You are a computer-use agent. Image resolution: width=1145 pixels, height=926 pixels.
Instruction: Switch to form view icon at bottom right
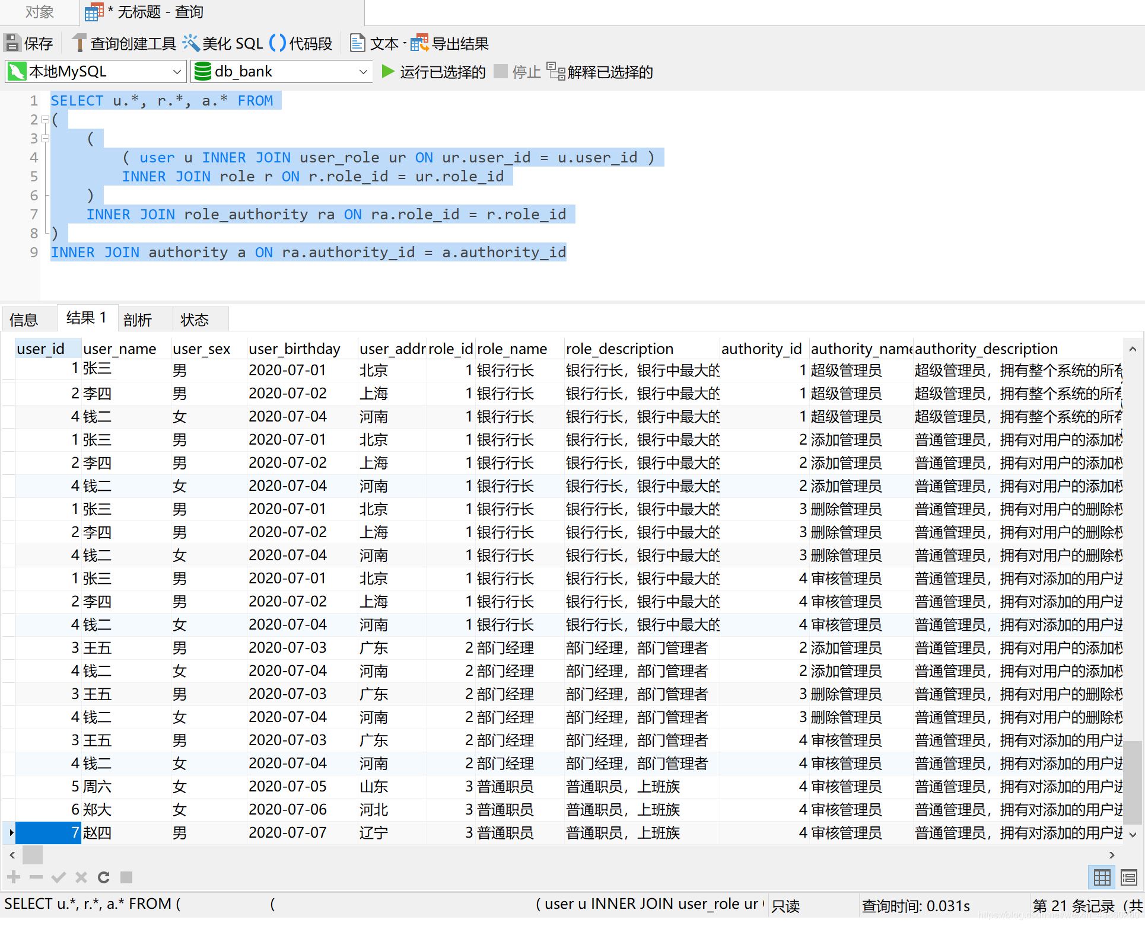[1128, 877]
